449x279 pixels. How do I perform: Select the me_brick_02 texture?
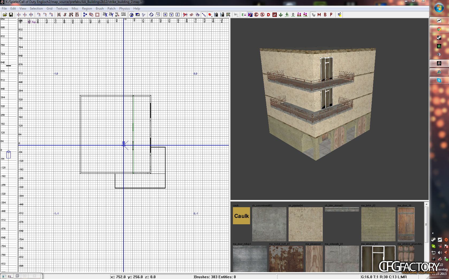click(378, 224)
